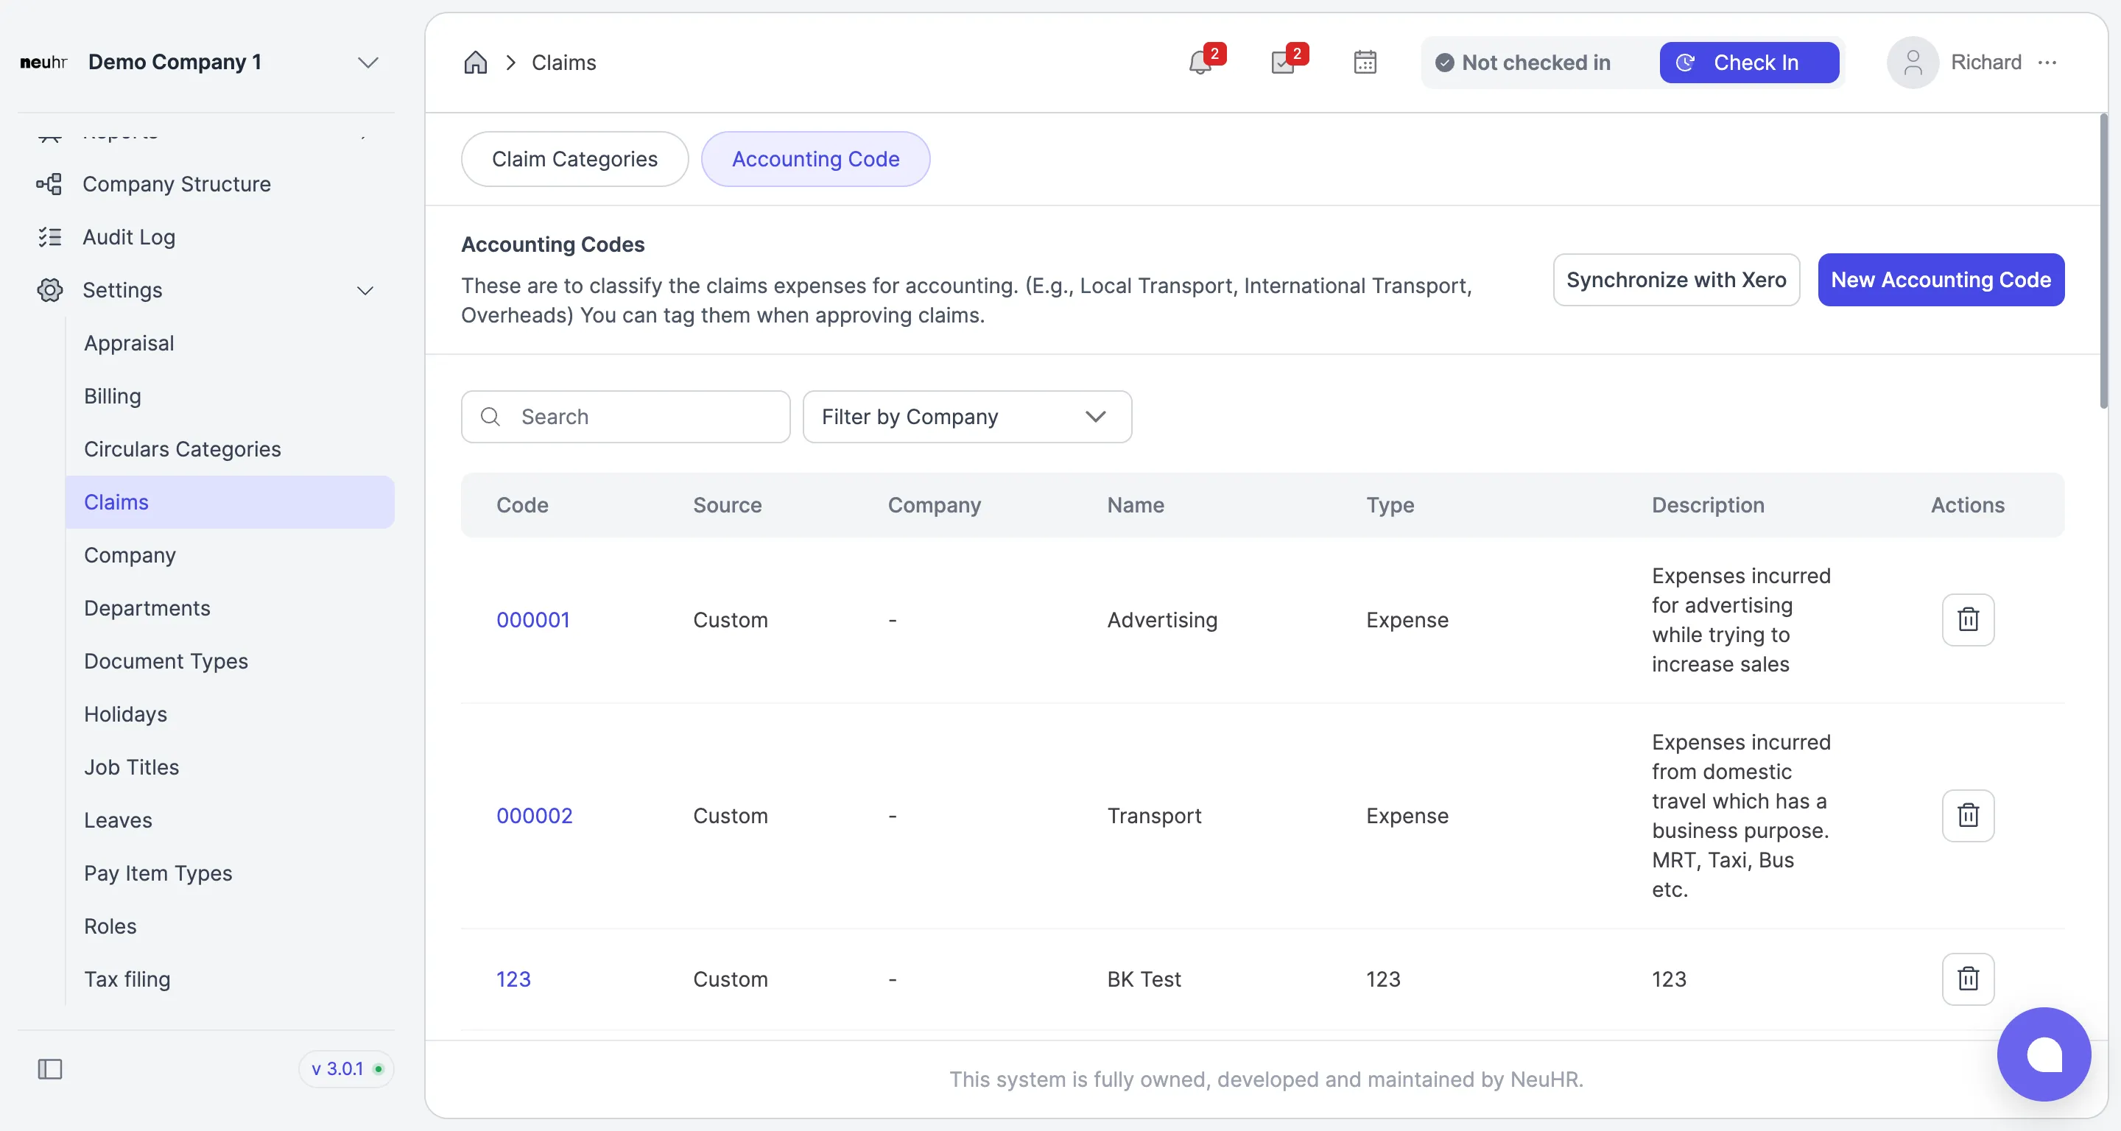Click the Type column header
Viewport: 2121px width, 1131px height.
1390,504
